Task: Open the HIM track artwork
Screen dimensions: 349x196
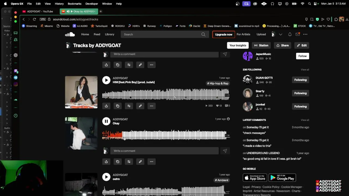Action: tap(81, 92)
